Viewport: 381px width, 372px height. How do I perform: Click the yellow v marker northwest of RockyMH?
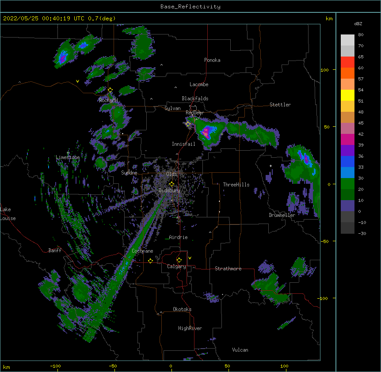coord(77,81)
